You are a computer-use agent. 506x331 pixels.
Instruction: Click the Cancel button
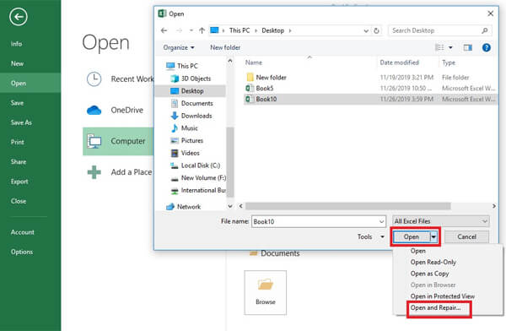pyautogui.click(x=466, y=237)
